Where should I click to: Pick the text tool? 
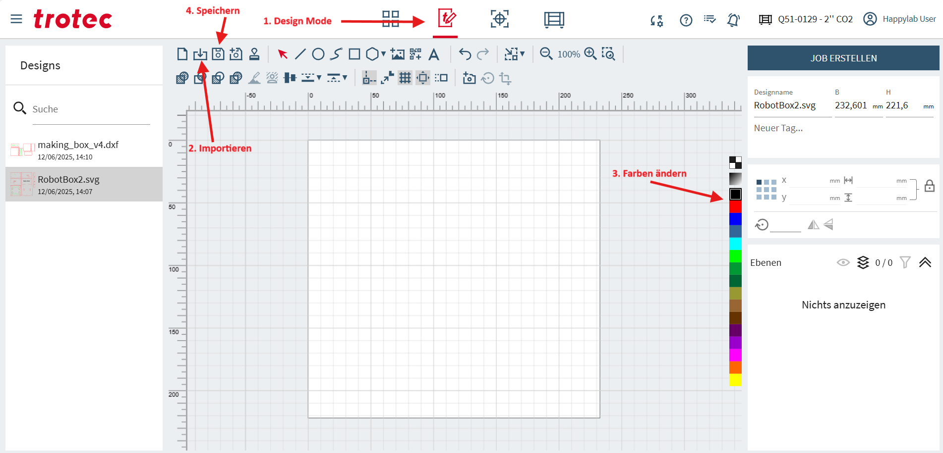click(434, 54)
